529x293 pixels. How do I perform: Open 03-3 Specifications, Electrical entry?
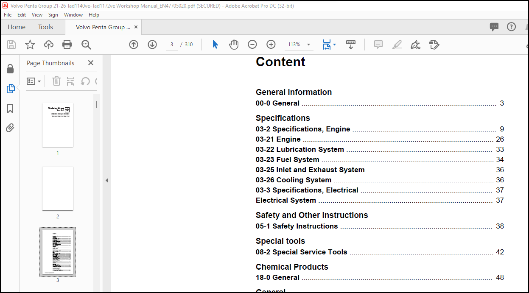pos(380,190)
